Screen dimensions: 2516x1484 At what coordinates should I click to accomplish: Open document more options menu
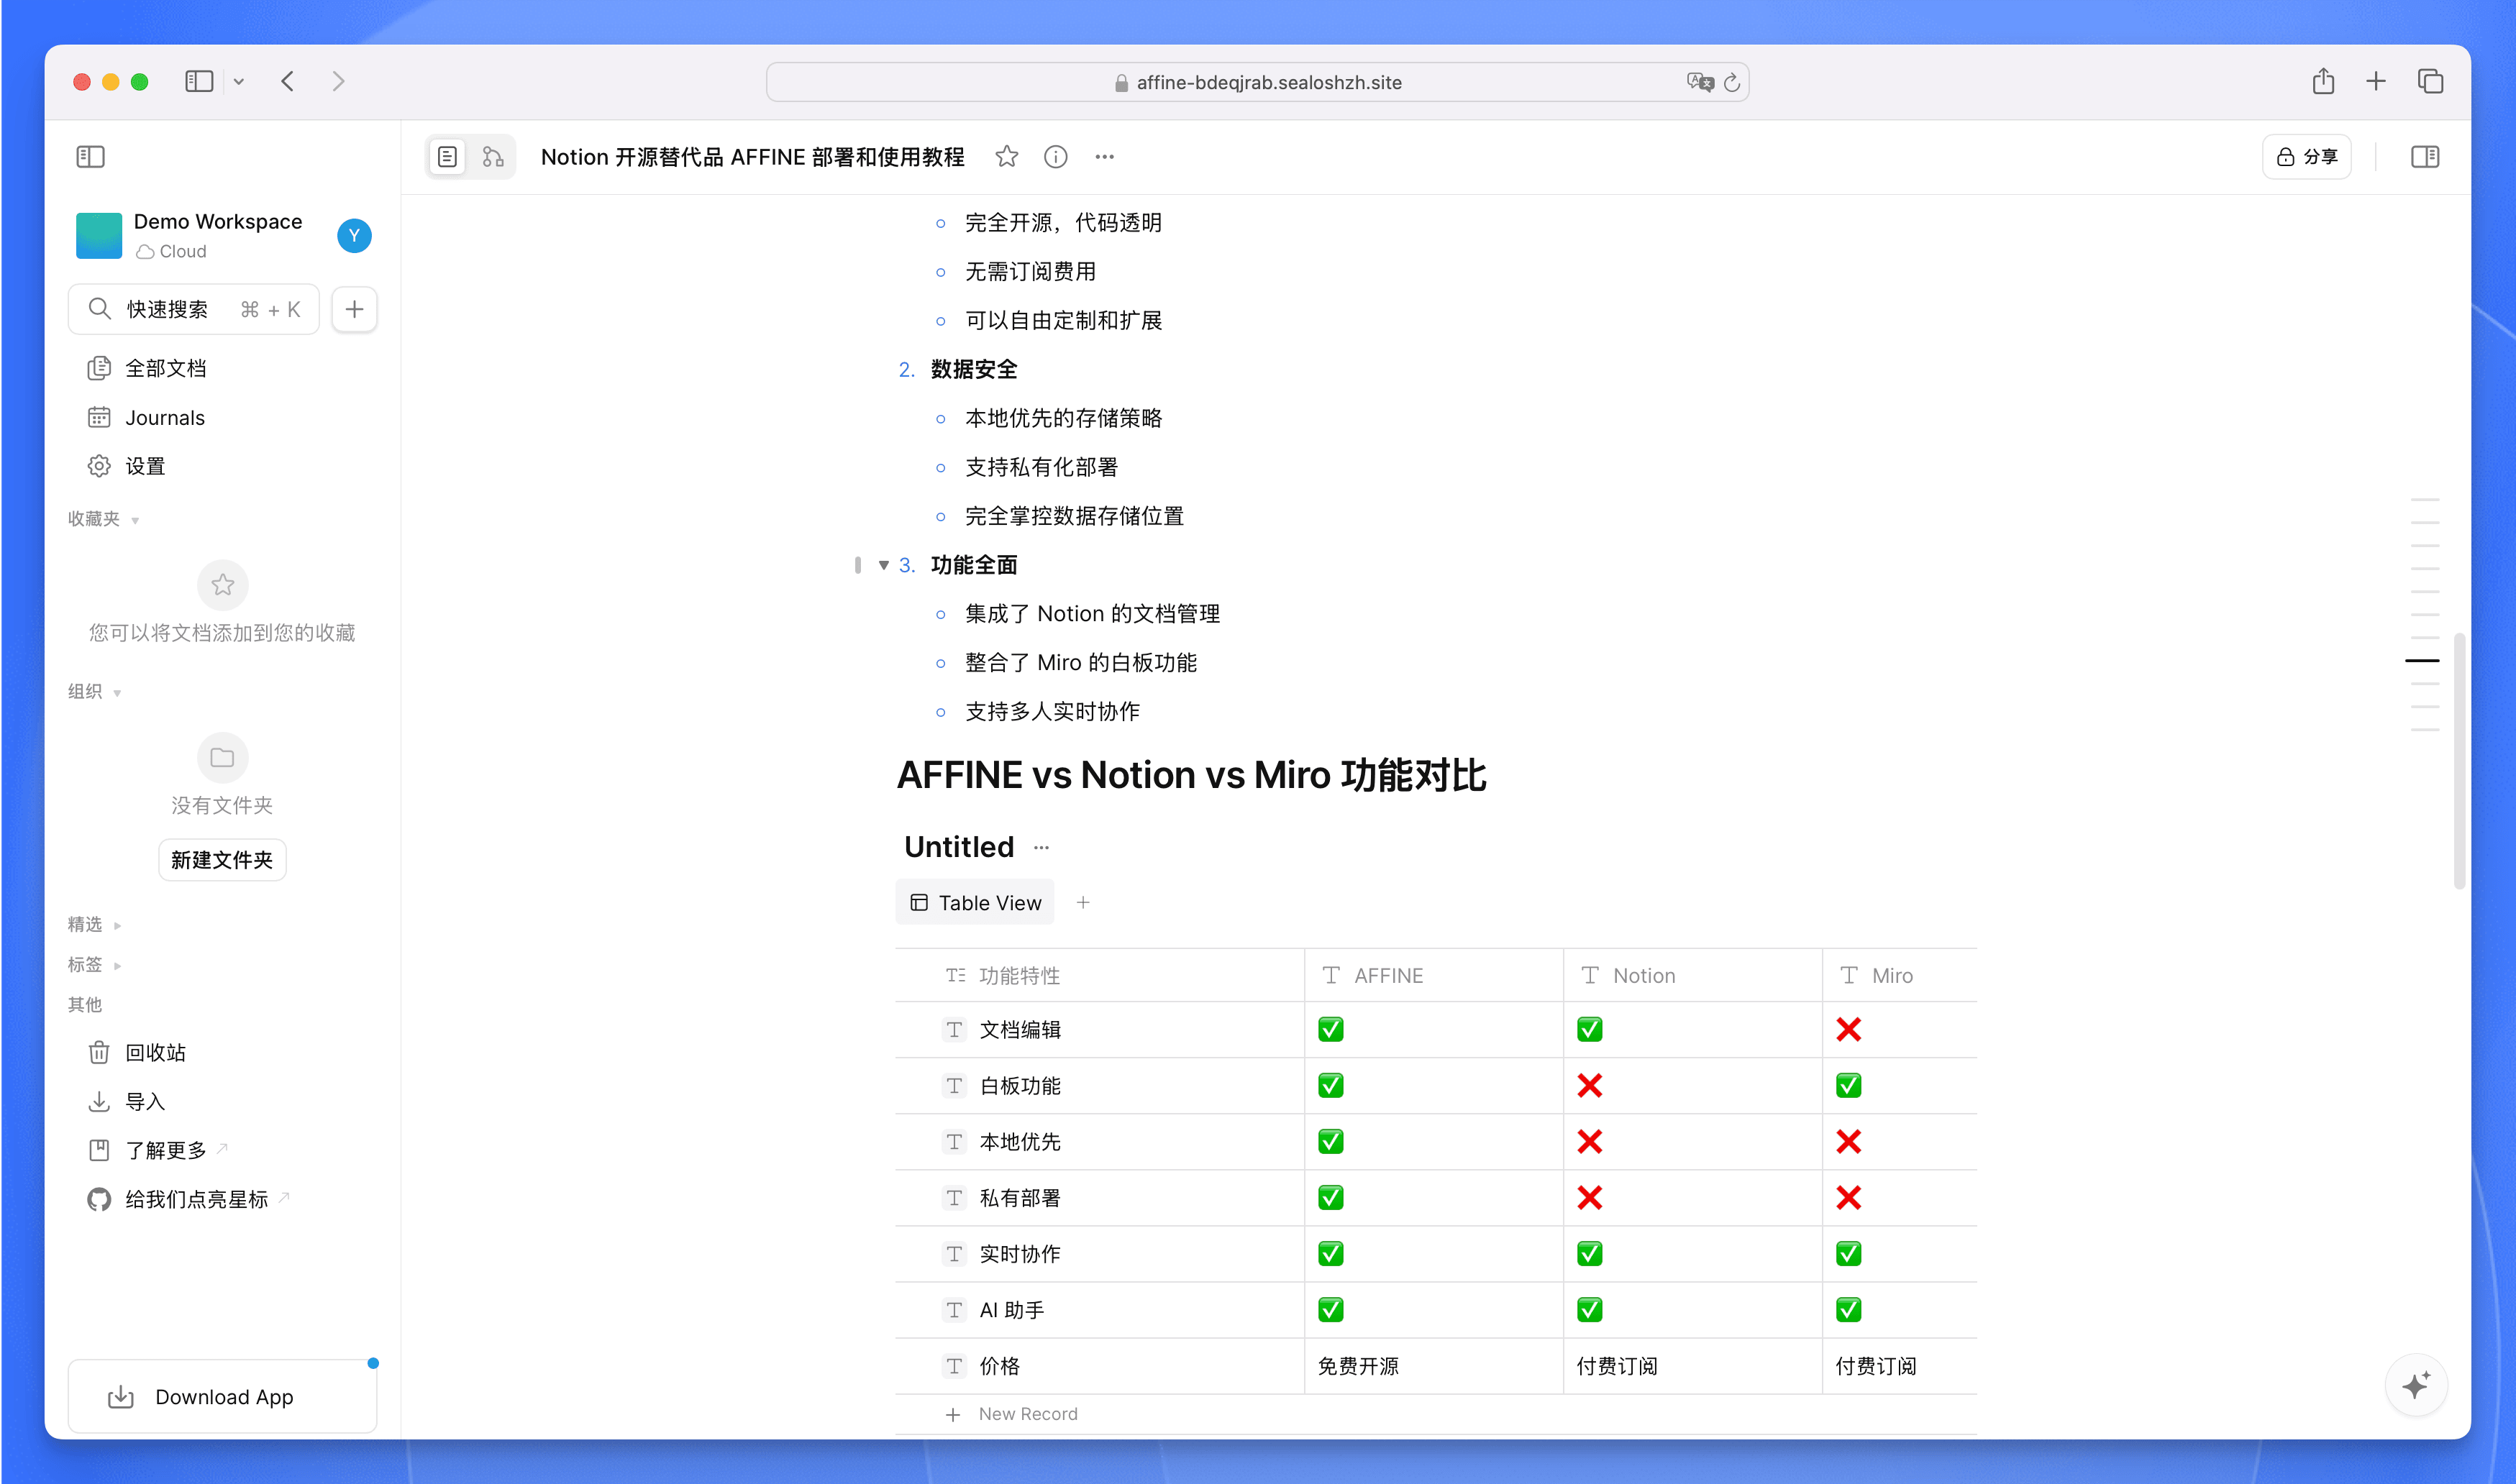click(1105, 157)
